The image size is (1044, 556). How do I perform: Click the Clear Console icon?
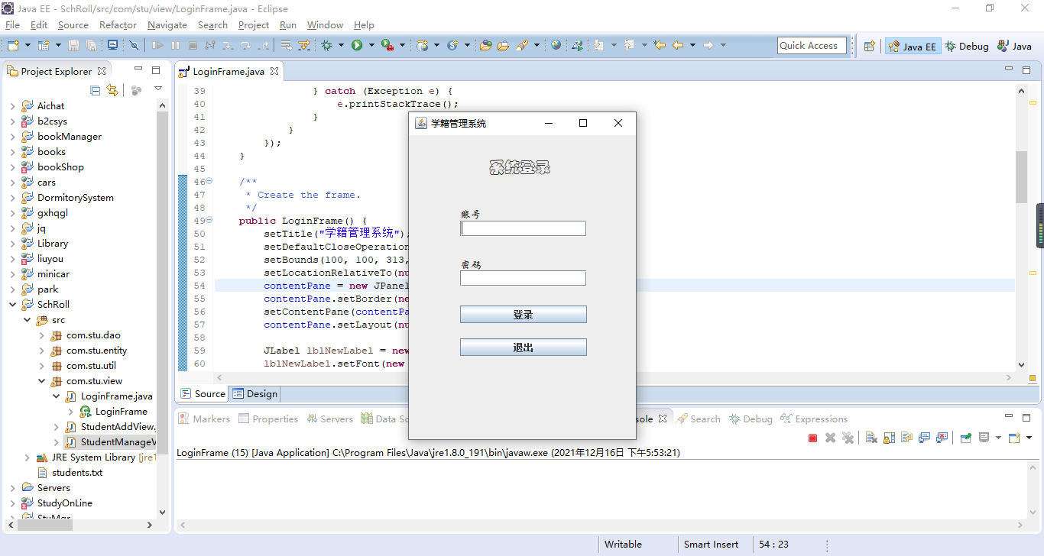click(x=871, y=438)
